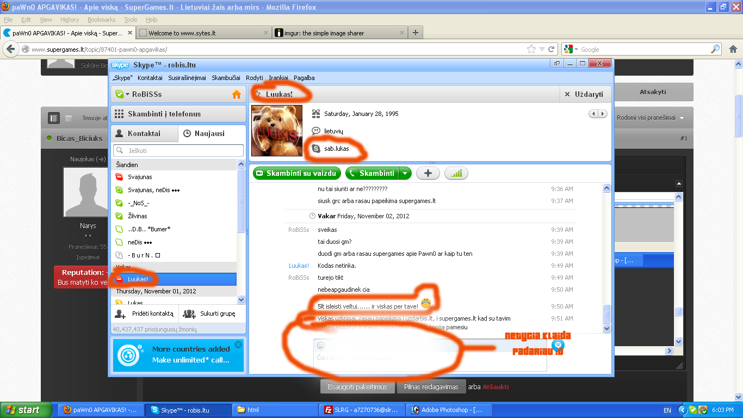Switch to the imgur tab

(339, 33)
